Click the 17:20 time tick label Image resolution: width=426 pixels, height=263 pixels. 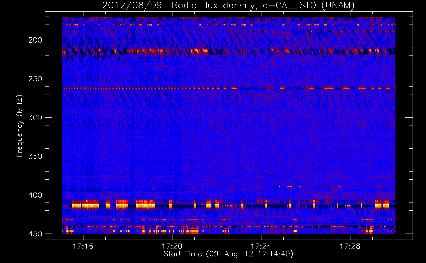tap(172, 246)
